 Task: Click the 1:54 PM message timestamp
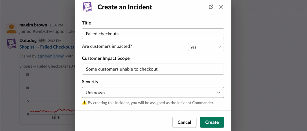point(56,25)
